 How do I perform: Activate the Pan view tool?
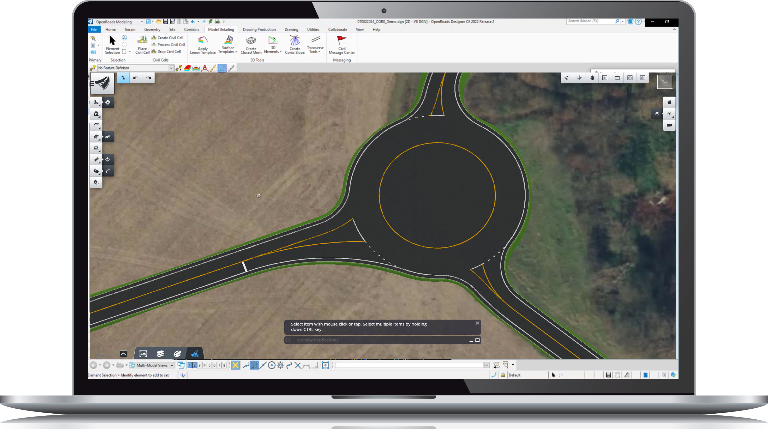coord(592,77)
